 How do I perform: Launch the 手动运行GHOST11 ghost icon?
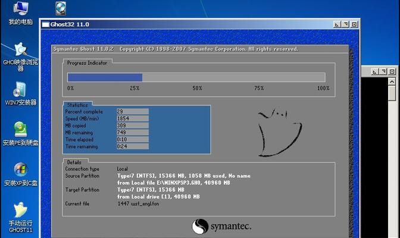[21, 217]
